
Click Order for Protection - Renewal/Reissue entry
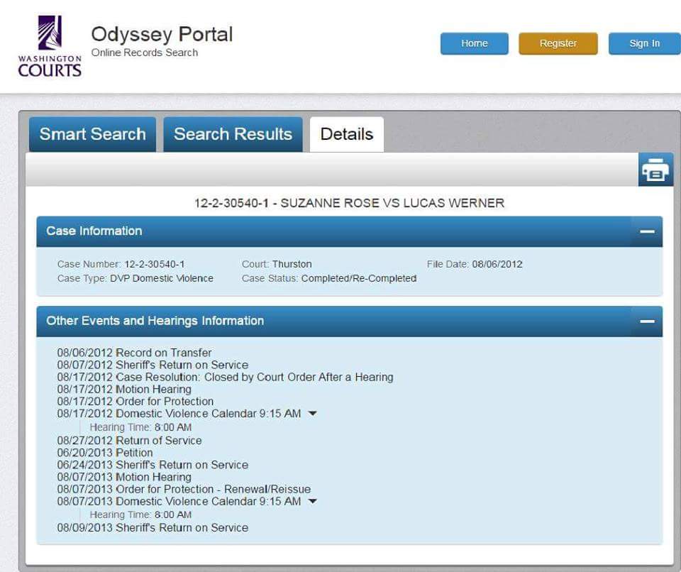pyautogui.click(x=184, y=489)
